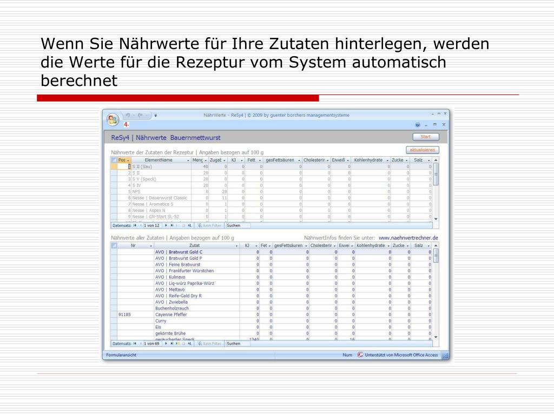The image size is (554, 415).
Task: Open the www.naehrwertrechner.de link
Action: pos(408,238)
